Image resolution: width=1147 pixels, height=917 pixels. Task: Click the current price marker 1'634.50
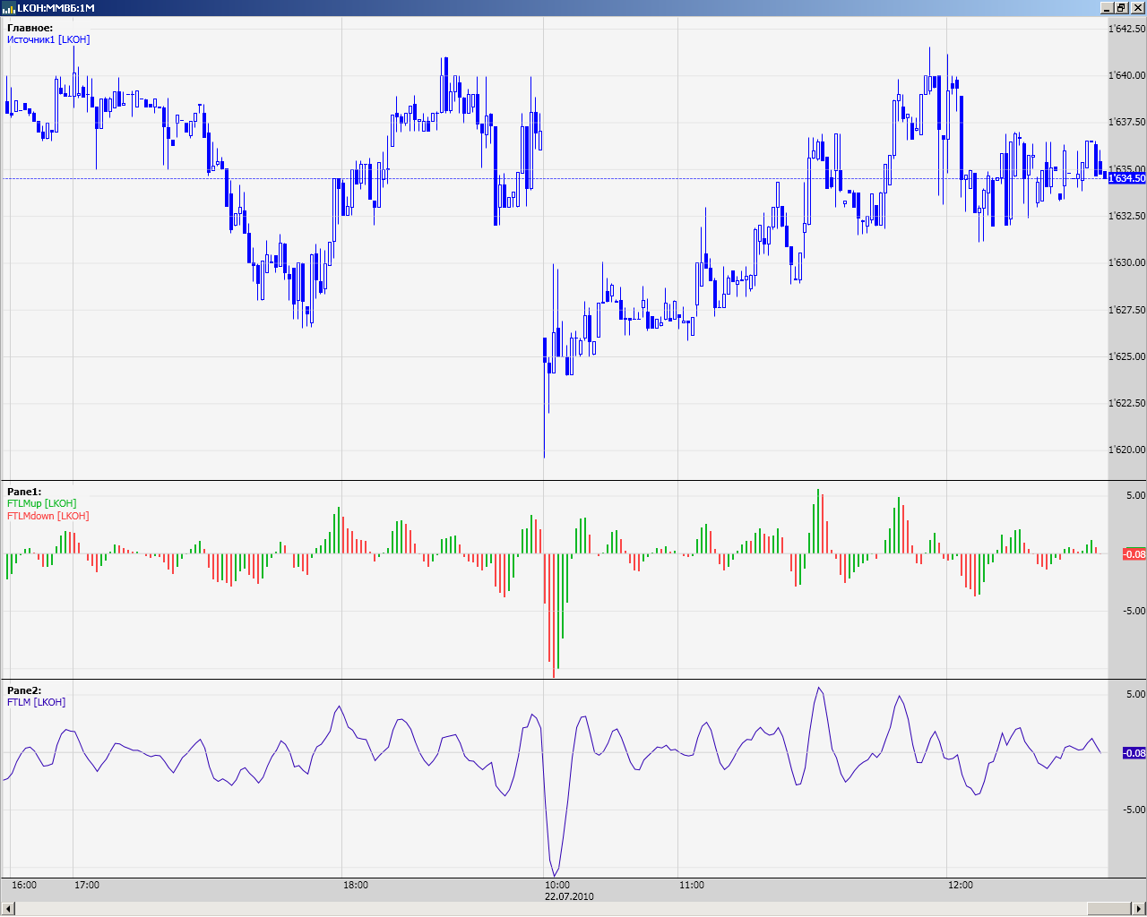point(1126,178)
